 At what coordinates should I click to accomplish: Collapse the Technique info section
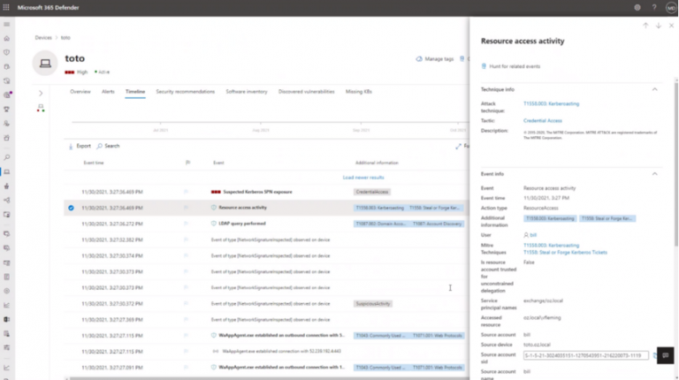[x=654, y=89]
